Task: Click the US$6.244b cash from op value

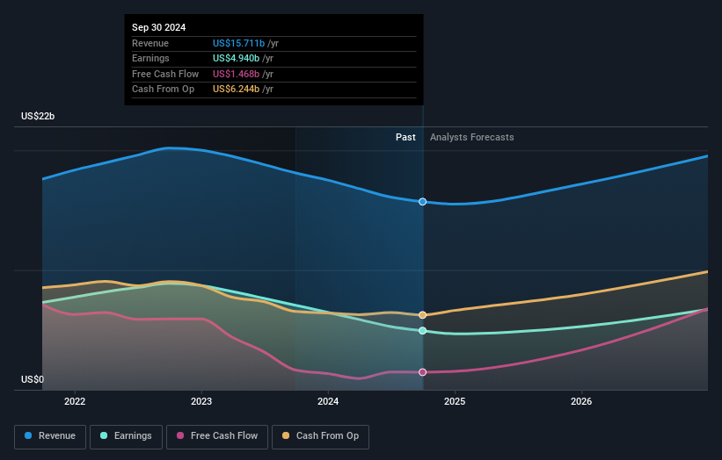Action: (x=237, y=90)
